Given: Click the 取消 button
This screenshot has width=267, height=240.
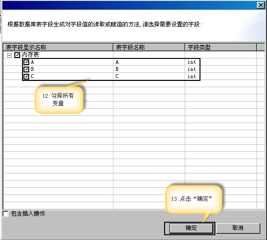Looking at the screenshot, I should [238, 228].
